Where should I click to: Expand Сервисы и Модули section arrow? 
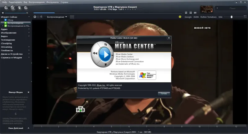29,57
